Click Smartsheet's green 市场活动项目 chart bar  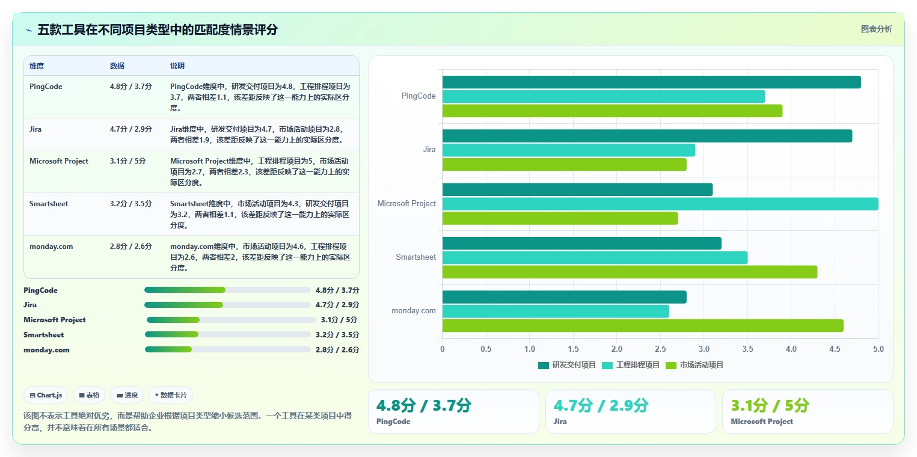630,272
